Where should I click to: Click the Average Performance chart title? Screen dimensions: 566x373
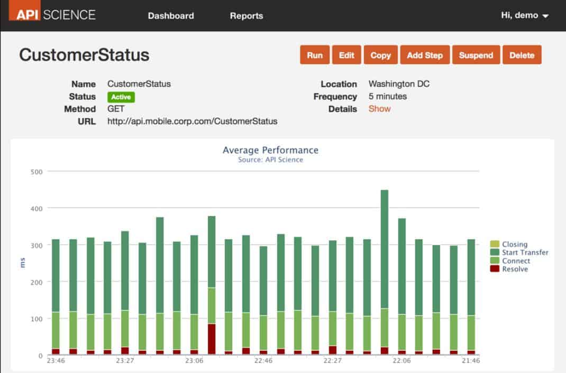click(x=271, y=150)
